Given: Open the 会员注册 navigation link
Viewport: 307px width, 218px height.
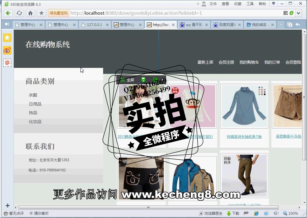Looking at the screenshot, I should click(226, 62).
